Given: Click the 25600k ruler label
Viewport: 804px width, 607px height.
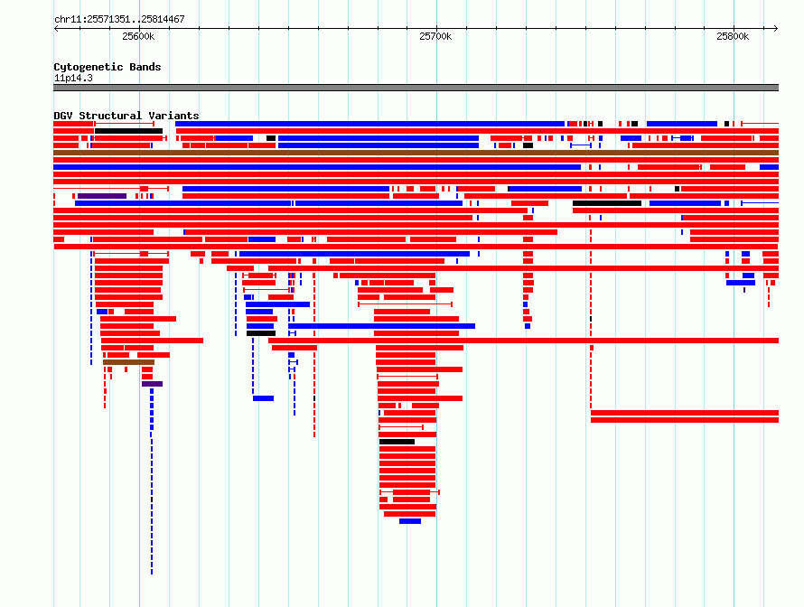Looking at the screenshot, I should 138,36.
